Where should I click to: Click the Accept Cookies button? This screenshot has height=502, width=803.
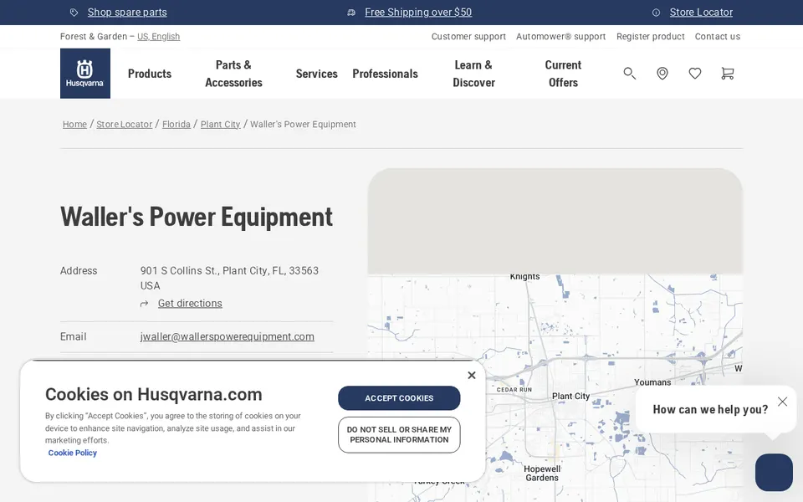coord(399,398)
